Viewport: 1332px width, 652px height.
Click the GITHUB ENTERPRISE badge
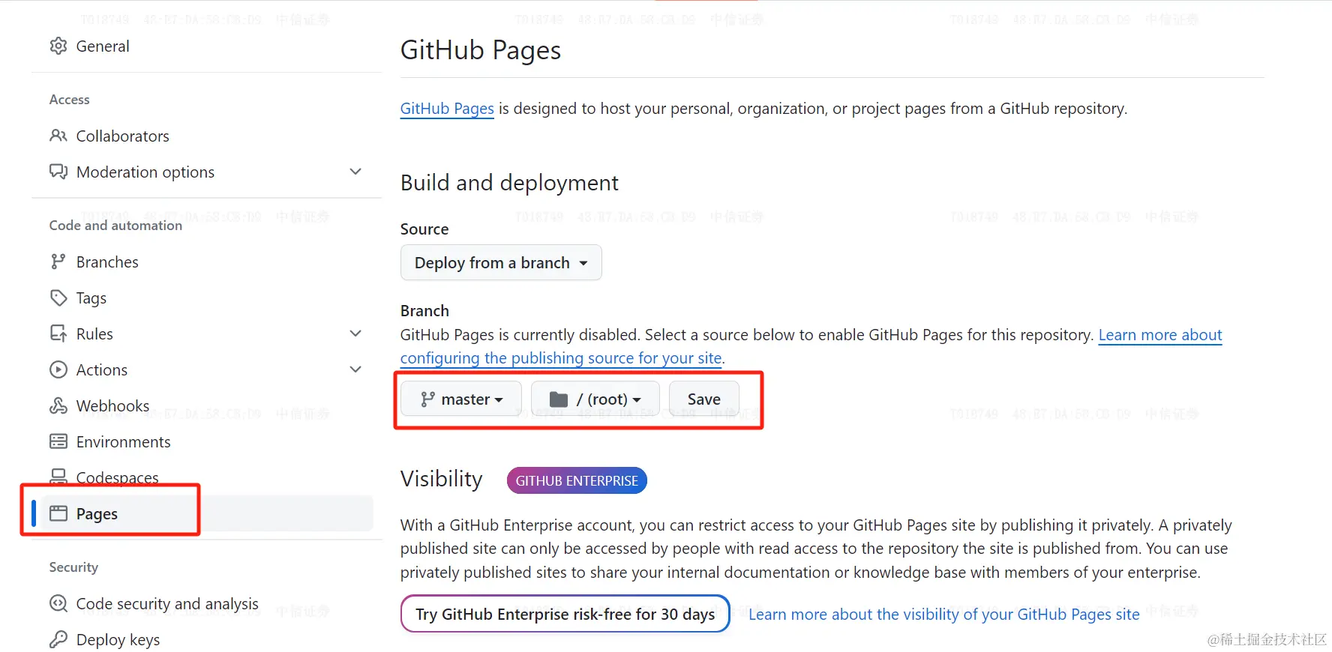tap(577, 480)
